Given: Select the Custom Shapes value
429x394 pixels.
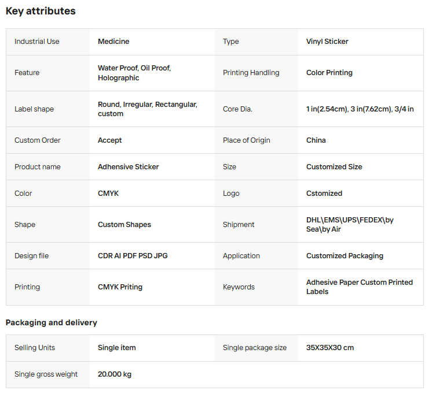Looking at the screenshot, I should [x=124, y=225].
